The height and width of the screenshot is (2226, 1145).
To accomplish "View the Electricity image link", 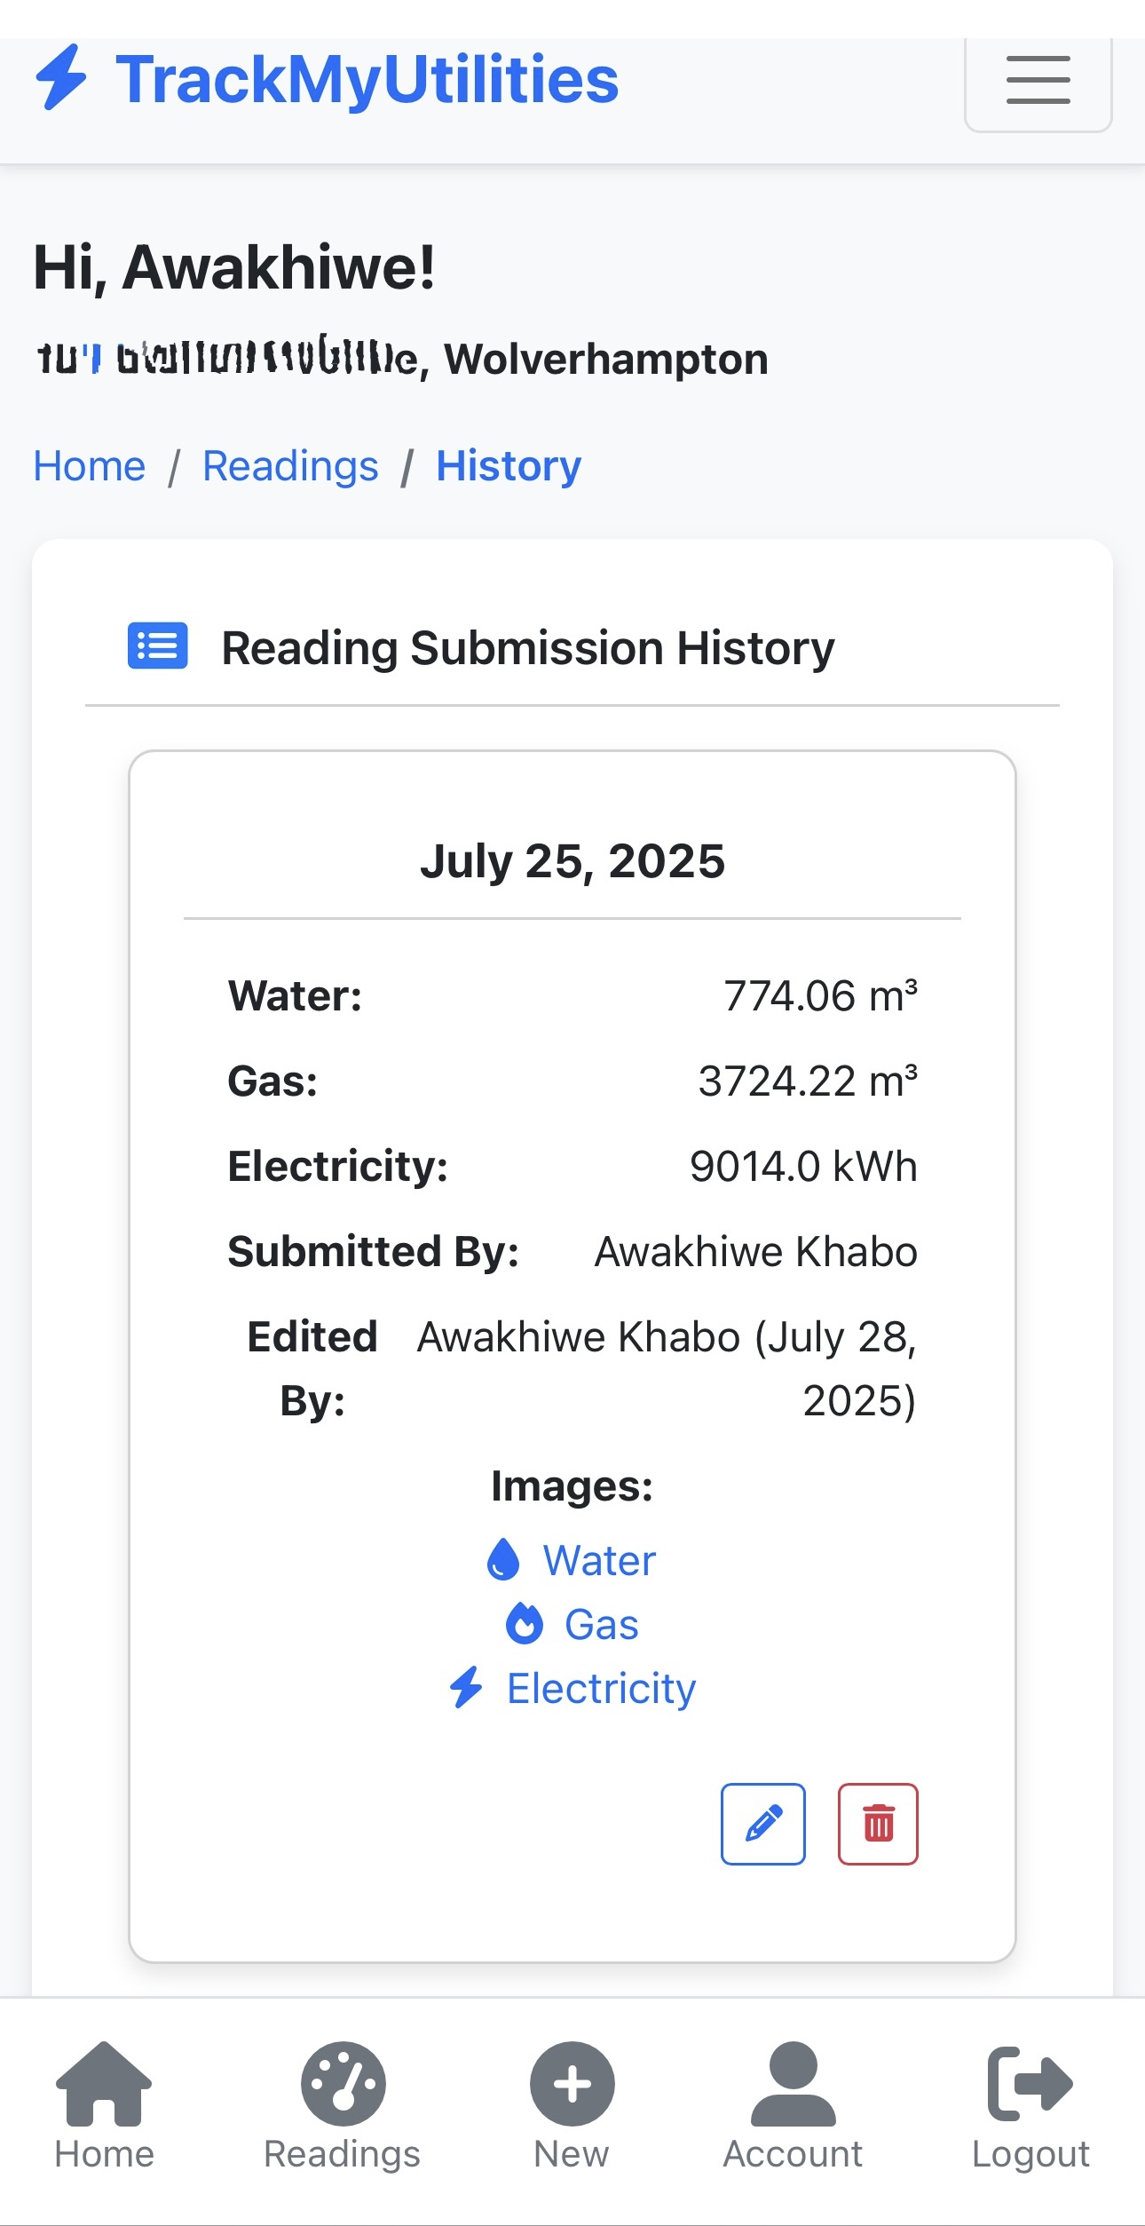I will pyautogui.click(x=601, y=1688).
